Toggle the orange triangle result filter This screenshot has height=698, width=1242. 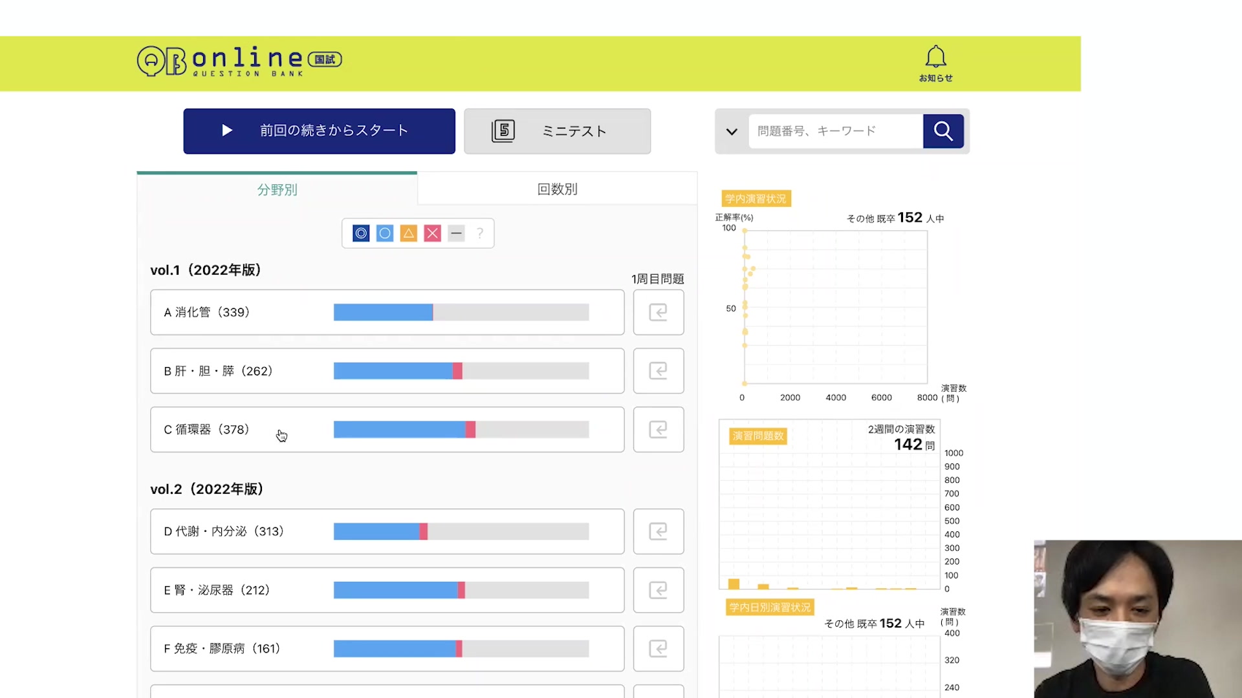[409, 233]
